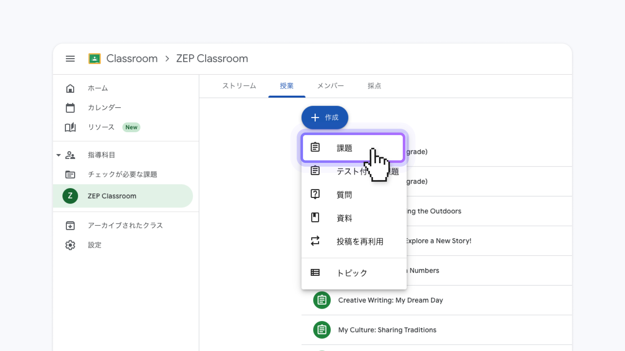
Task: Select 課題 from the create menu
Action: coord(344,148)
